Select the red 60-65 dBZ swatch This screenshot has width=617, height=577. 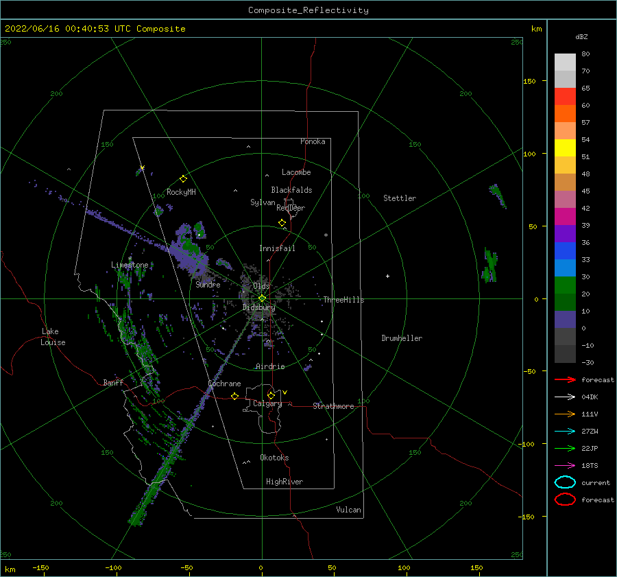(x=565, y=97)
